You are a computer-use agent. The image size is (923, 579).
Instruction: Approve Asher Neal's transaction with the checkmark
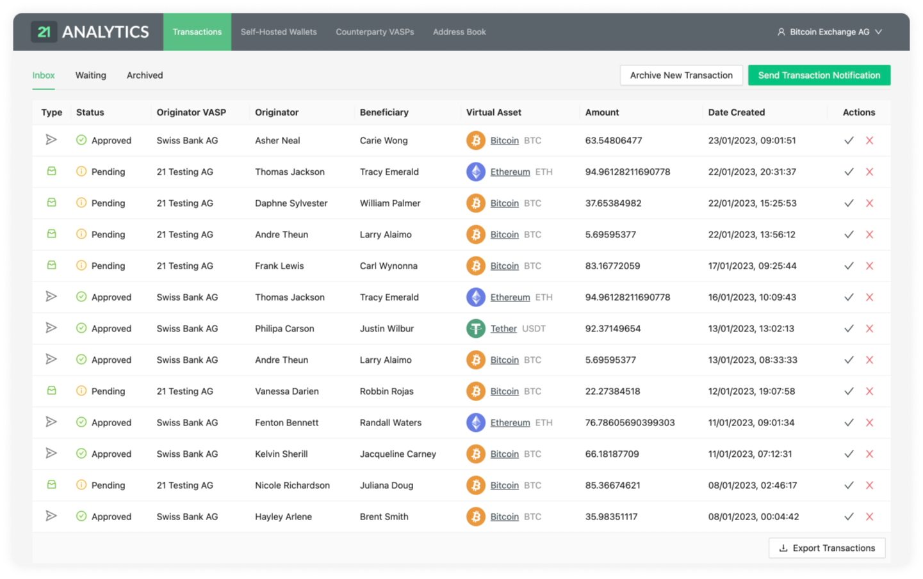point(849,140)
